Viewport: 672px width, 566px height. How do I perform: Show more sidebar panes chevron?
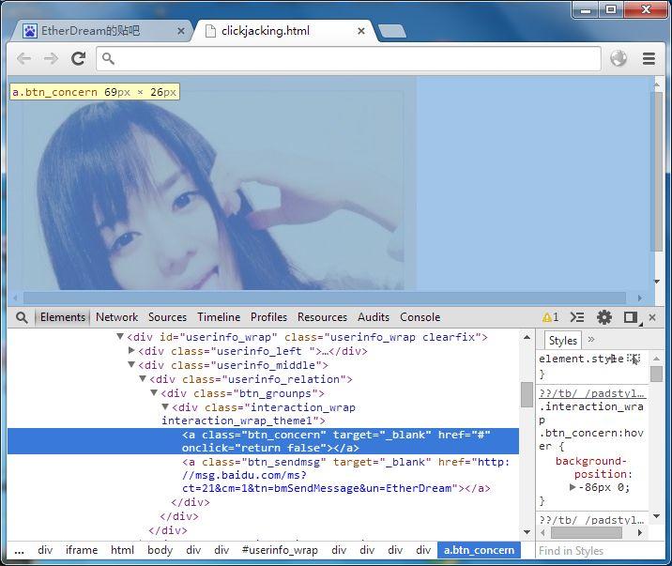point(591,340)
